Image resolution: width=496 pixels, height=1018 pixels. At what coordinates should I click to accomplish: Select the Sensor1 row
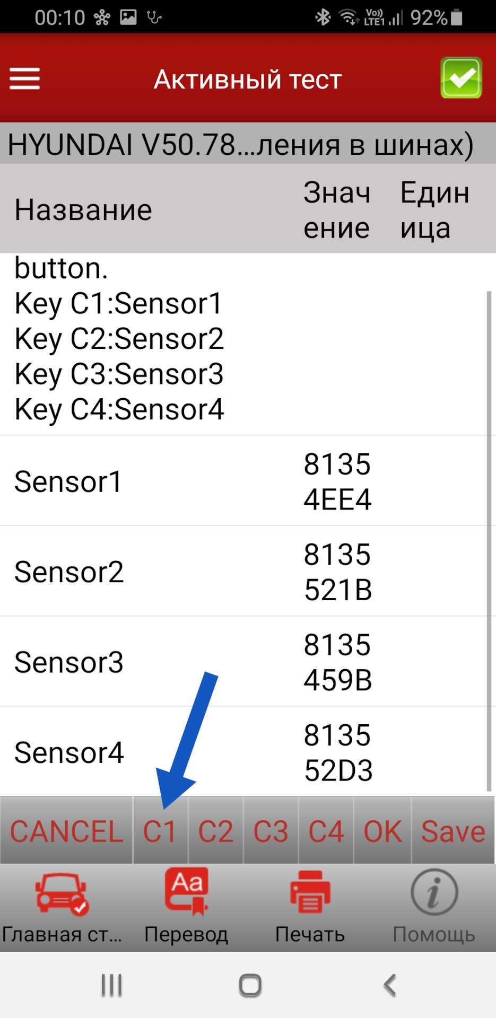point(244,481)
